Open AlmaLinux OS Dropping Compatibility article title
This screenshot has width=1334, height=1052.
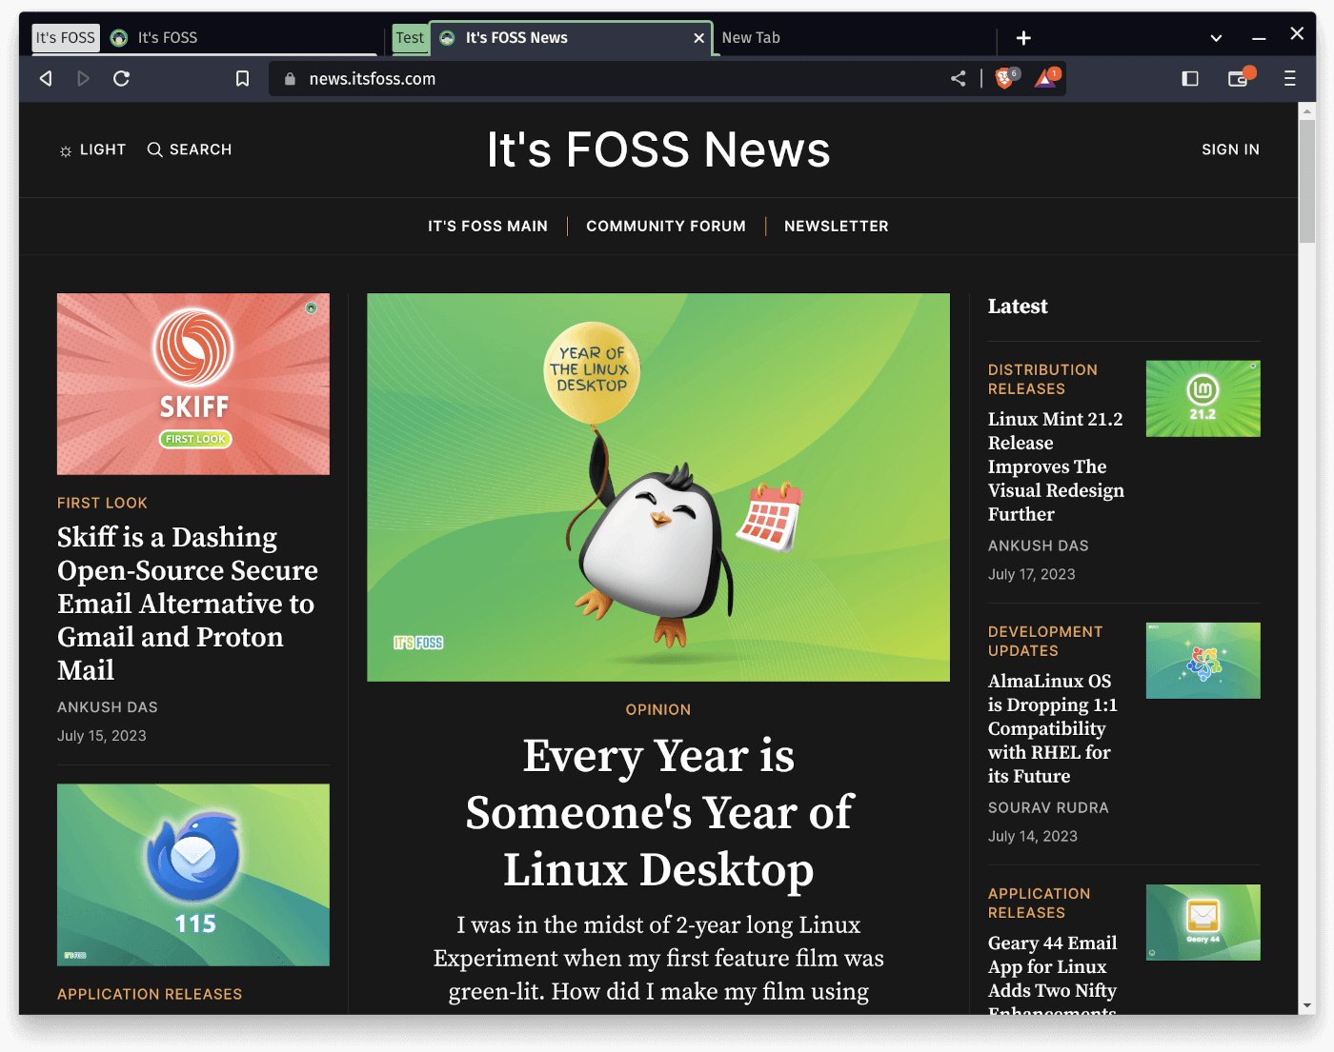tap(1053, 728)
